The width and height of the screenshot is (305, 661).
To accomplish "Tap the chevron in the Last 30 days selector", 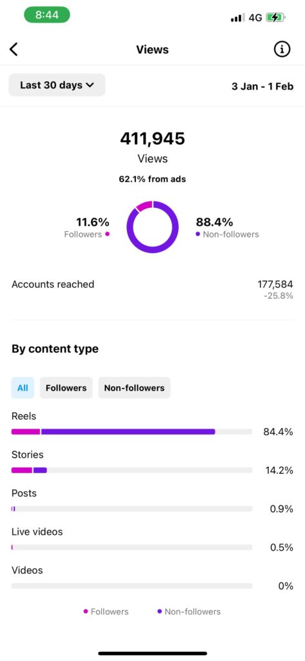I will tap(90, 85).
